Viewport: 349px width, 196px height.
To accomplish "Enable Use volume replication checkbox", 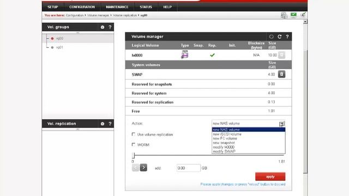I will pos(133,134).
